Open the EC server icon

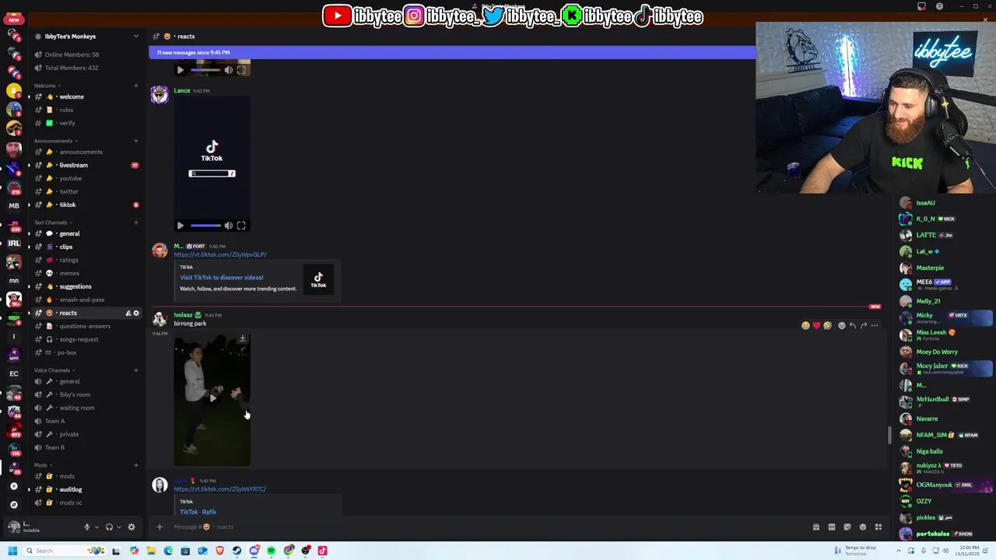[13, 374]
